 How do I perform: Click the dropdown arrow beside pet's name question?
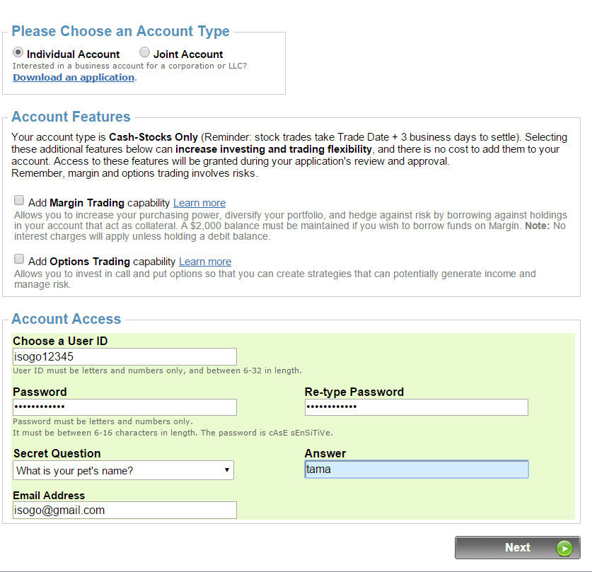[226, 470]
